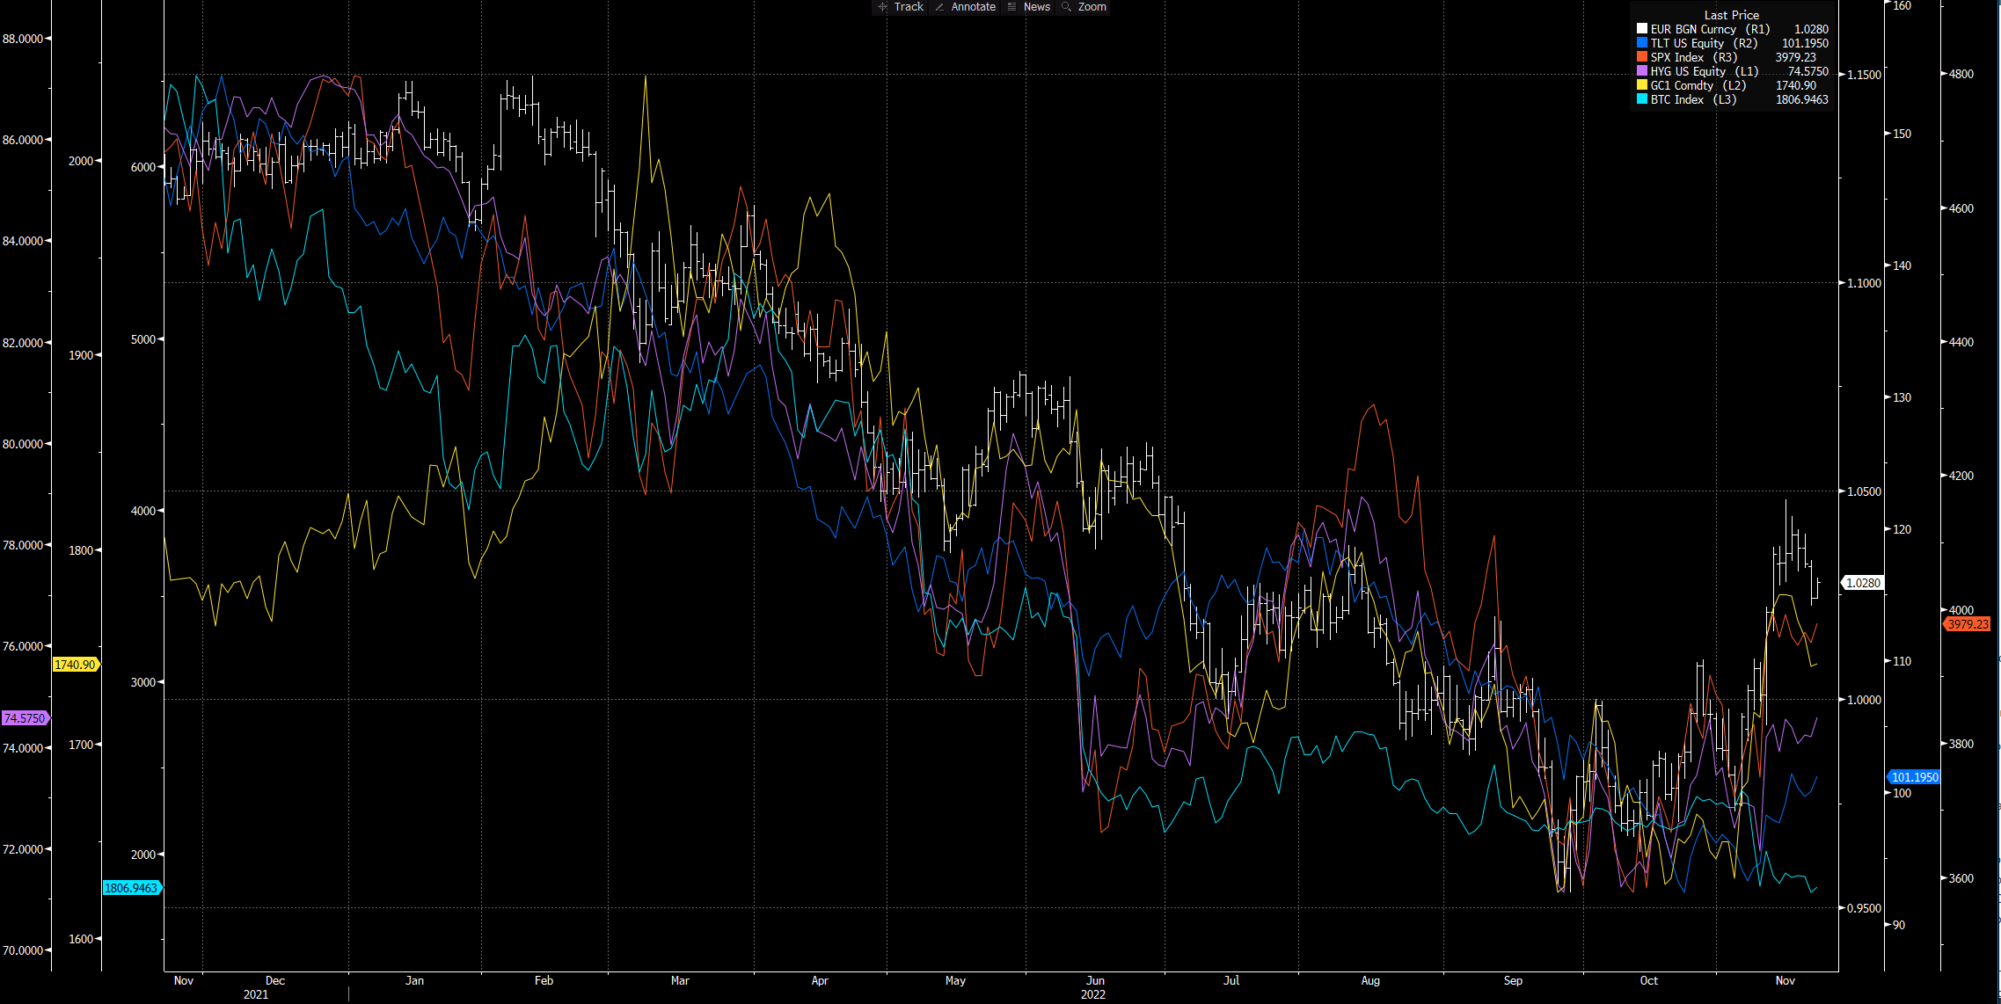The width and height of the screenshot is (2001, 1004).
Task: Click the yellow 1740.90 gold price tag
Action: click(x=75, y=665)
